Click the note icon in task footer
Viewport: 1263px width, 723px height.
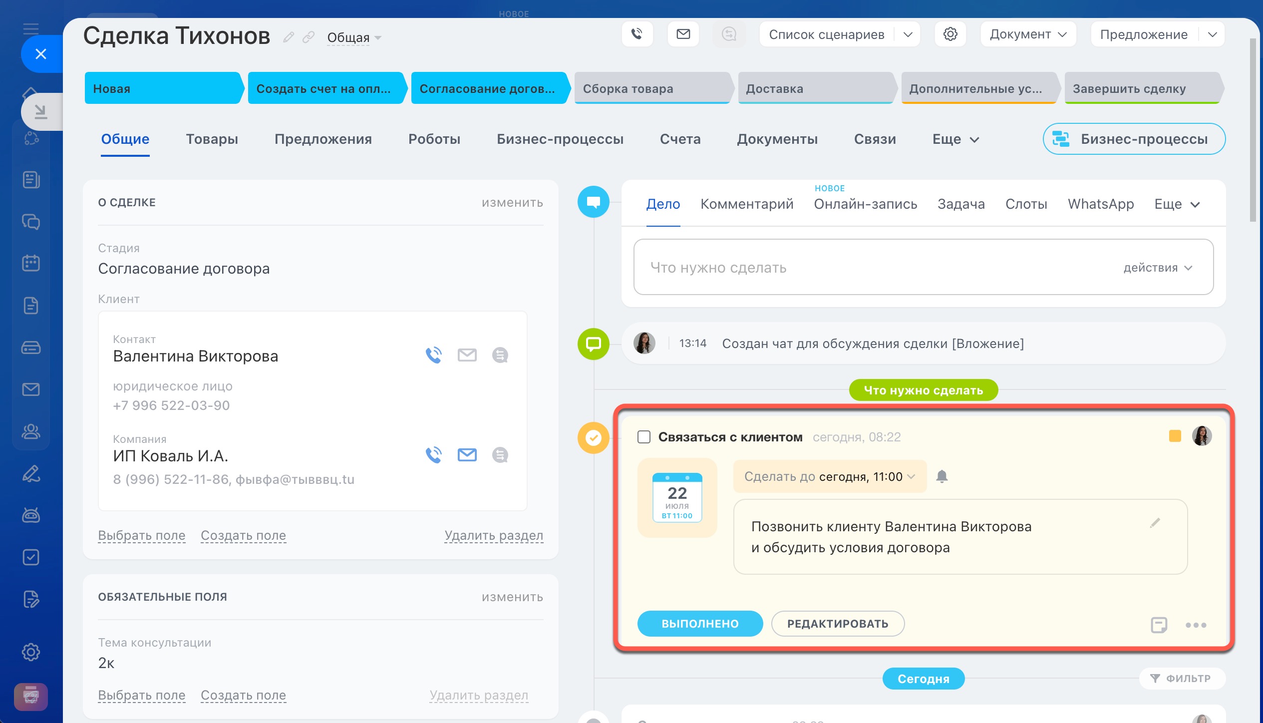click(x=1159, y=625)
